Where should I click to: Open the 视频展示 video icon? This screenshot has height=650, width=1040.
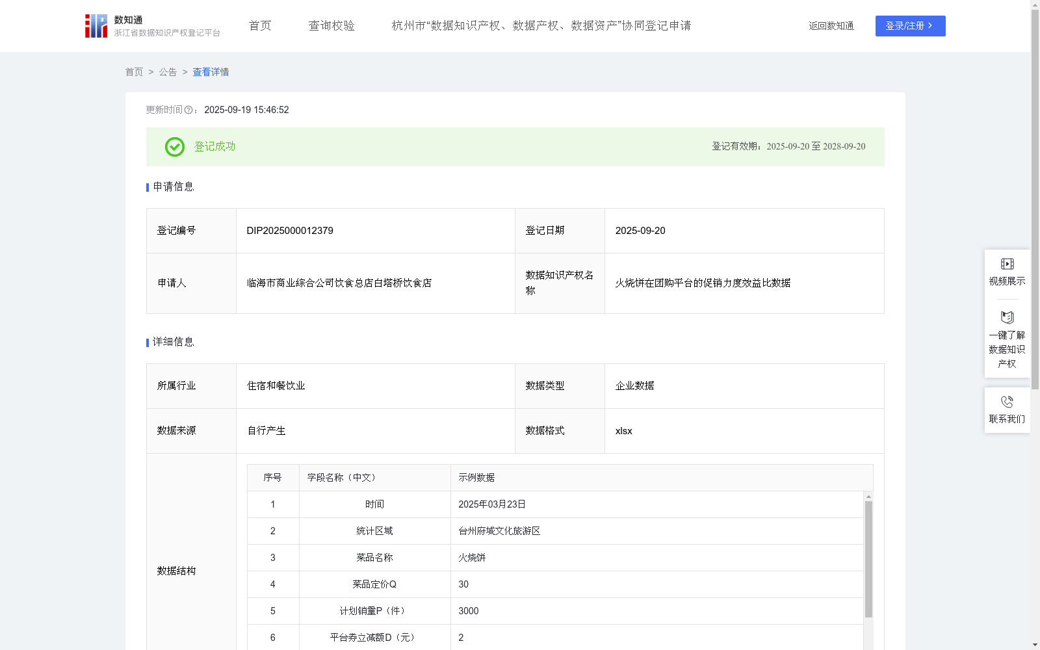point(1007,264)
